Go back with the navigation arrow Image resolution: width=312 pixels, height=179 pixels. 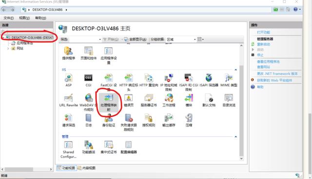4,10
